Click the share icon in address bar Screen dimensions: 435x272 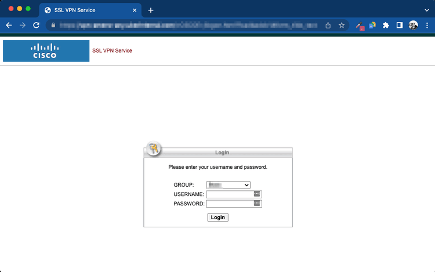(x=328, y=26)
